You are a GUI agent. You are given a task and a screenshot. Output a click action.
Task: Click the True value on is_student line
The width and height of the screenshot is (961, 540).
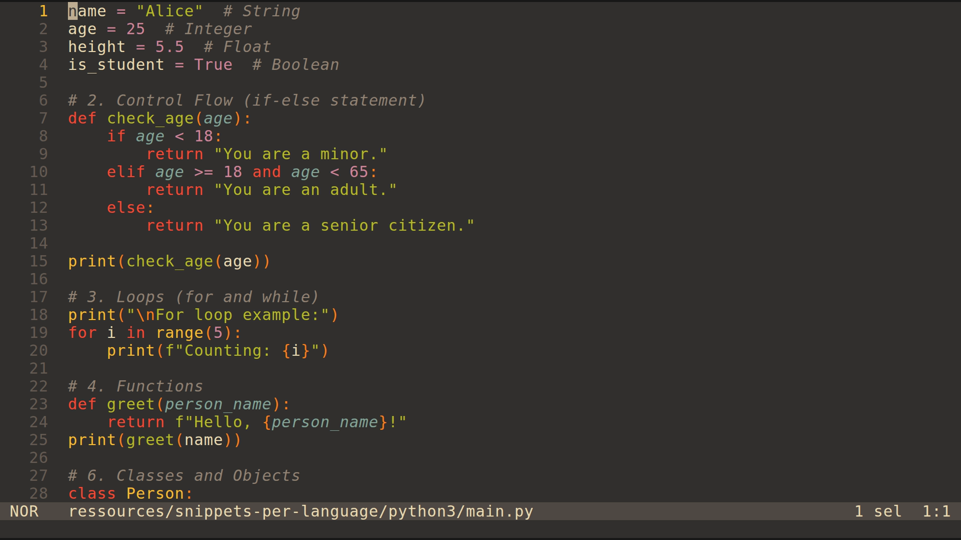coord(214,64)
